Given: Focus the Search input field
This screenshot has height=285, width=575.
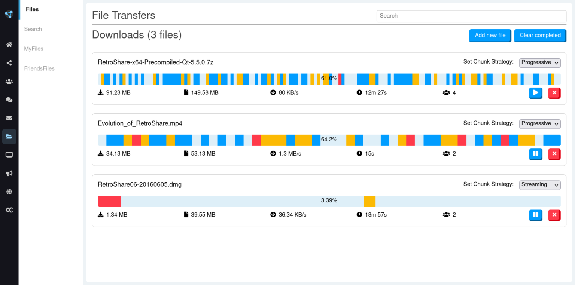Looking at the screenshot, I should [471, 16].
